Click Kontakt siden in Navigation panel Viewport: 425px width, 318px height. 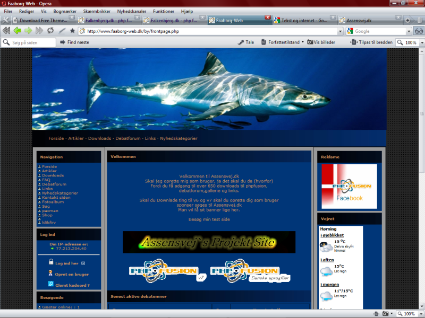pyautogui.click(x=56, y=197)
